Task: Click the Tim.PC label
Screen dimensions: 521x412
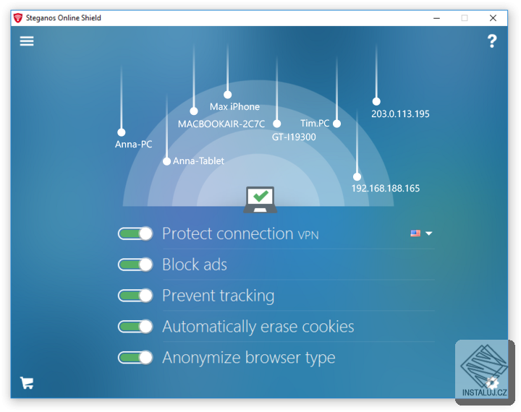Action: point(315,124)
